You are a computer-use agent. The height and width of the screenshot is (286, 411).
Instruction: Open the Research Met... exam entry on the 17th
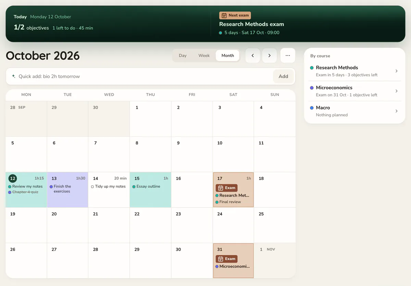tap(234, 195)
